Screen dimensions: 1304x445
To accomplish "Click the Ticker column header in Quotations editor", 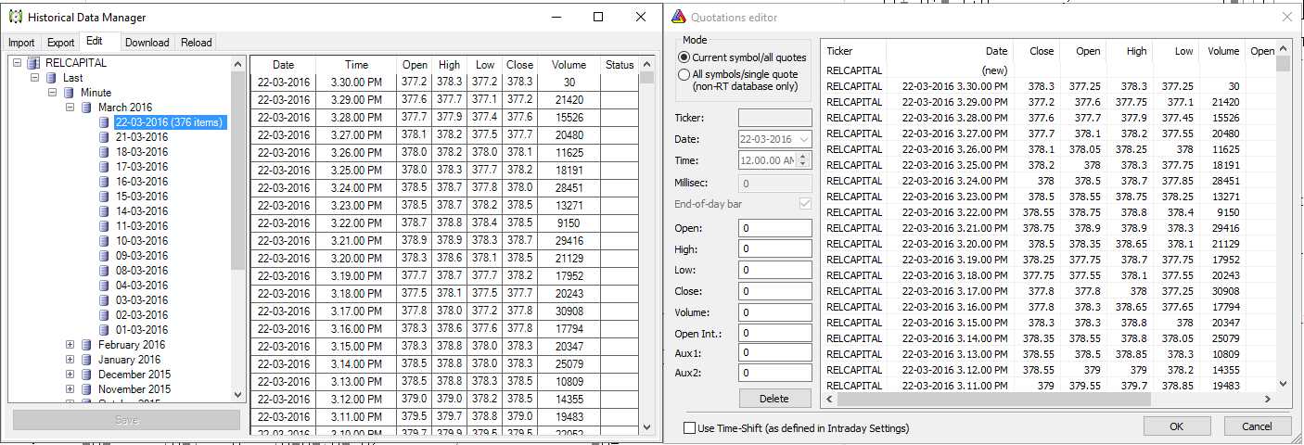I will coord(853,52).
